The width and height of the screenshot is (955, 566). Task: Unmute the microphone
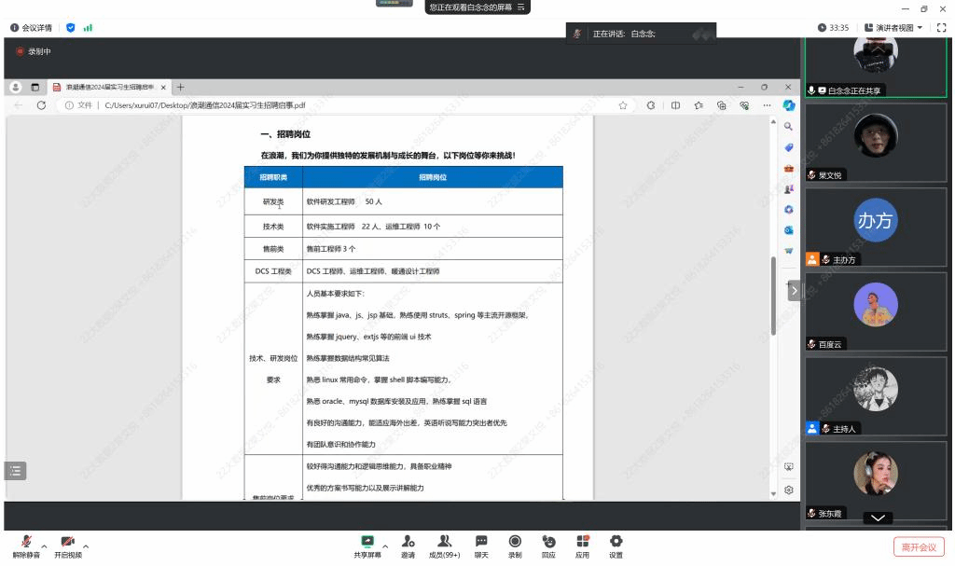26,546
